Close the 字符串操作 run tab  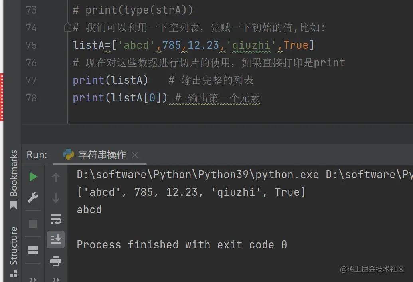[x=135, y=155]
